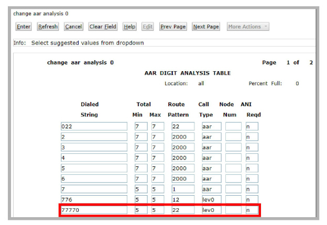Viewport: 327px width, 225px height.
Task: Select Call Type lev0 in the 776 row
Action: [212, 199]
